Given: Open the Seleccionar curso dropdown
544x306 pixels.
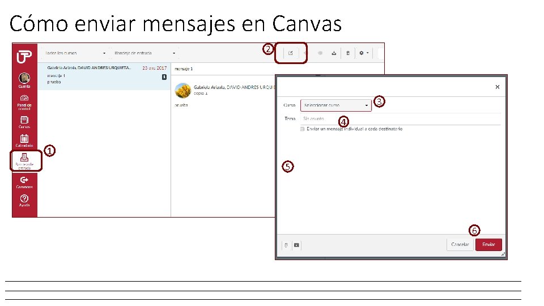Looking at the screenshot, I should click(336, 105).
